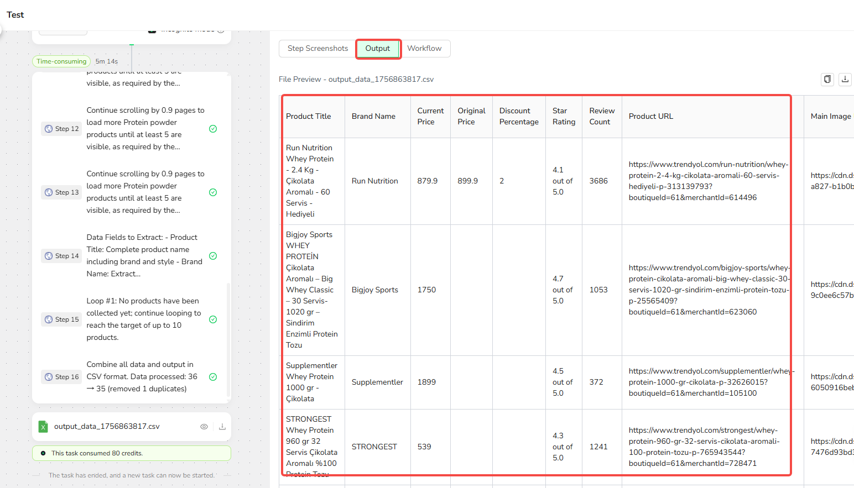Click the Product Title column header
Screen dimensions: 854x488
pos(313,117)
